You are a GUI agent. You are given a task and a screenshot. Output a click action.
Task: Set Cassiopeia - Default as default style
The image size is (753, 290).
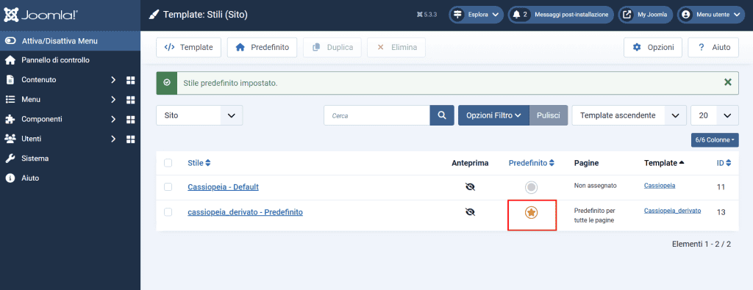(531, 187)
